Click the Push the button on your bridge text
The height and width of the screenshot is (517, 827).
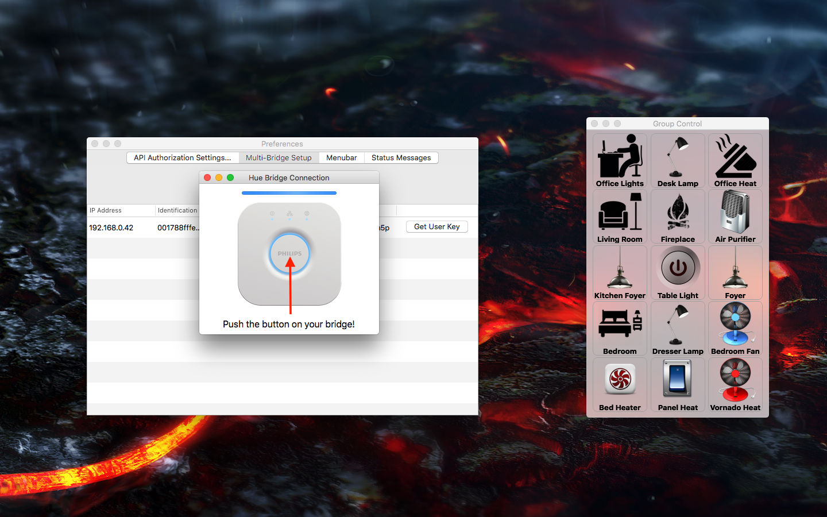[x=289, y=324]
